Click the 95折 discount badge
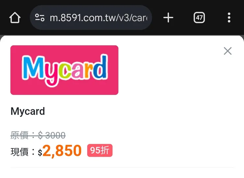 coord(100,150)
